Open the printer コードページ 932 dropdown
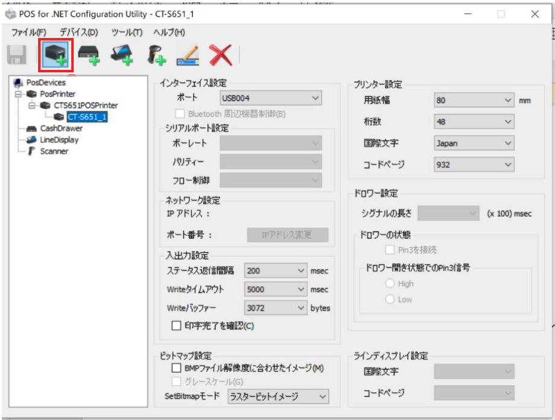The width and height of the screenshot is (555, 420). click(x=474, y=165)
